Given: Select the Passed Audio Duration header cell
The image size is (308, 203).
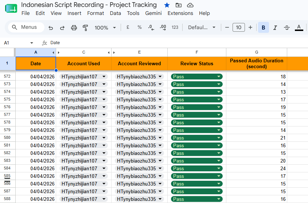Looking at the screenshot, I should tap(257, 63).
